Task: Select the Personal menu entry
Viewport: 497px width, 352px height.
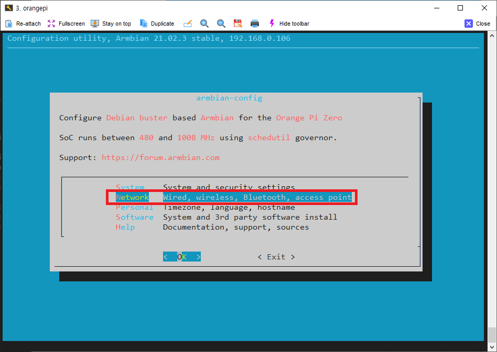Action: [x=134, y=207]
